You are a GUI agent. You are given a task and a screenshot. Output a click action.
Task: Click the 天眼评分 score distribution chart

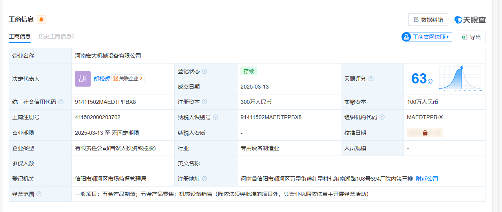pyautogui.click(x=460, y=79)
